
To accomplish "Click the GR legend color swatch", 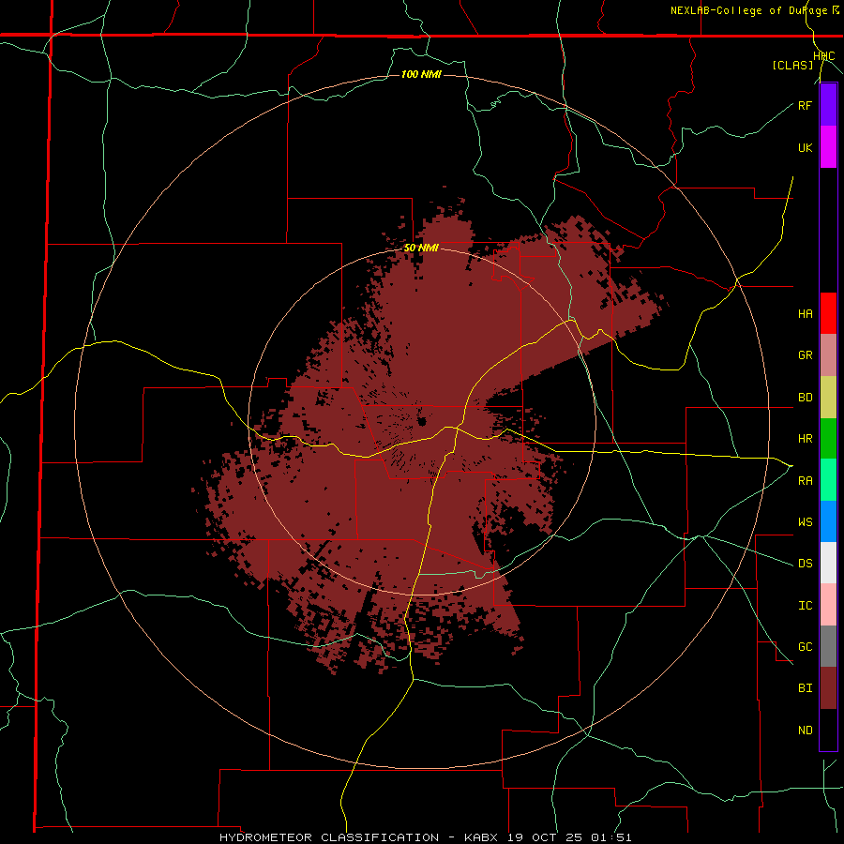I will coord(828,355).
